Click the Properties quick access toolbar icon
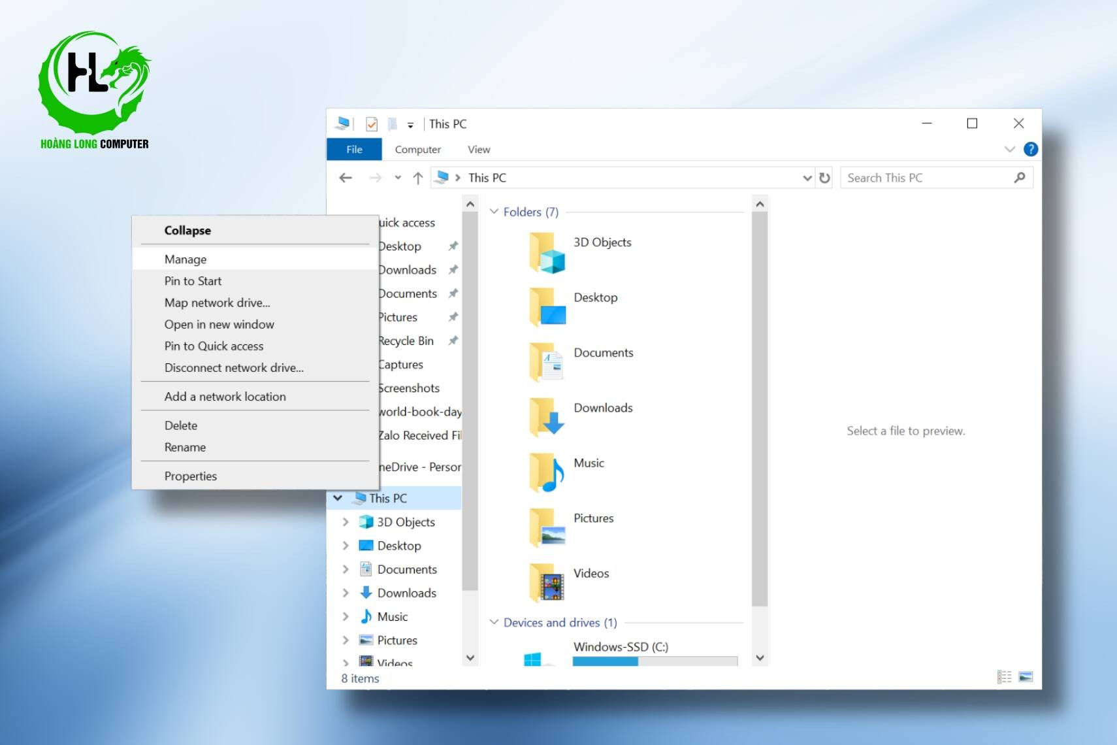The width and height of the screenshot is (1117, 745). click(x=372, y=124)
